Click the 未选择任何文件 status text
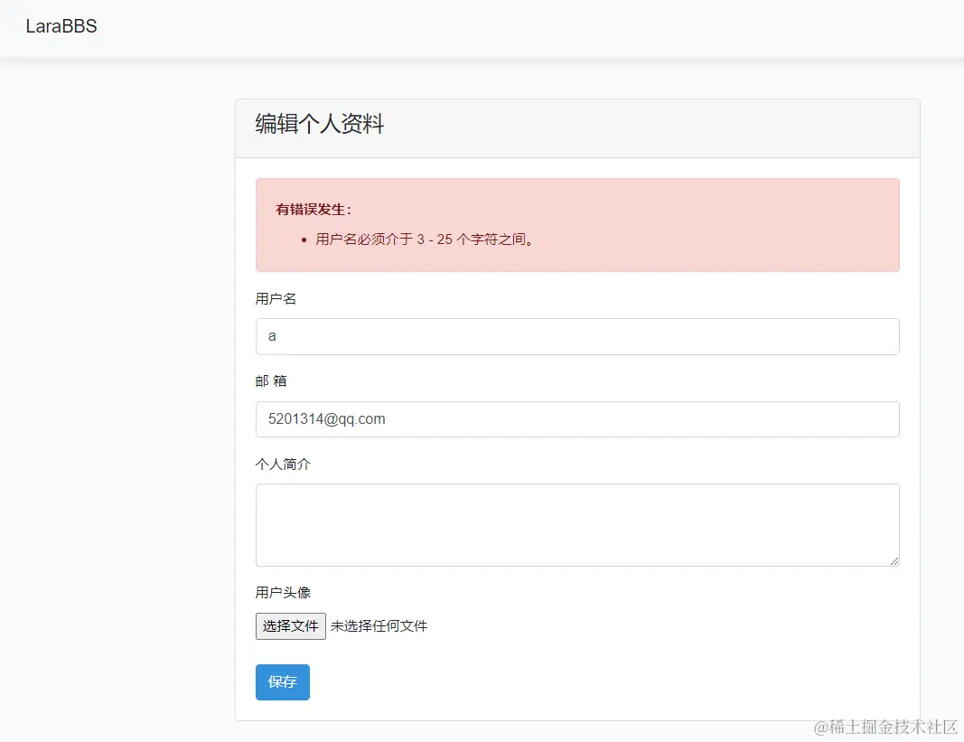 click(x=379, y=626)
